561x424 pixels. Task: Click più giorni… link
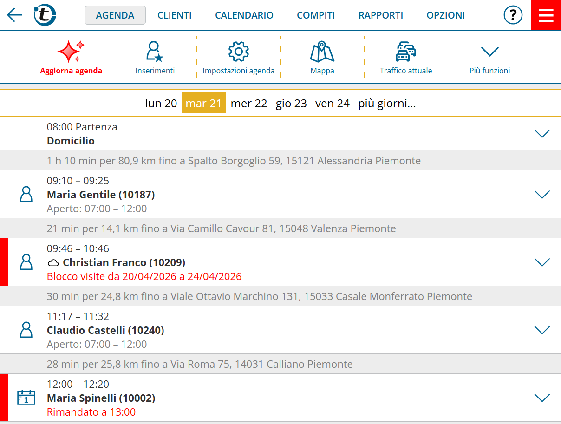coord(387,103)
